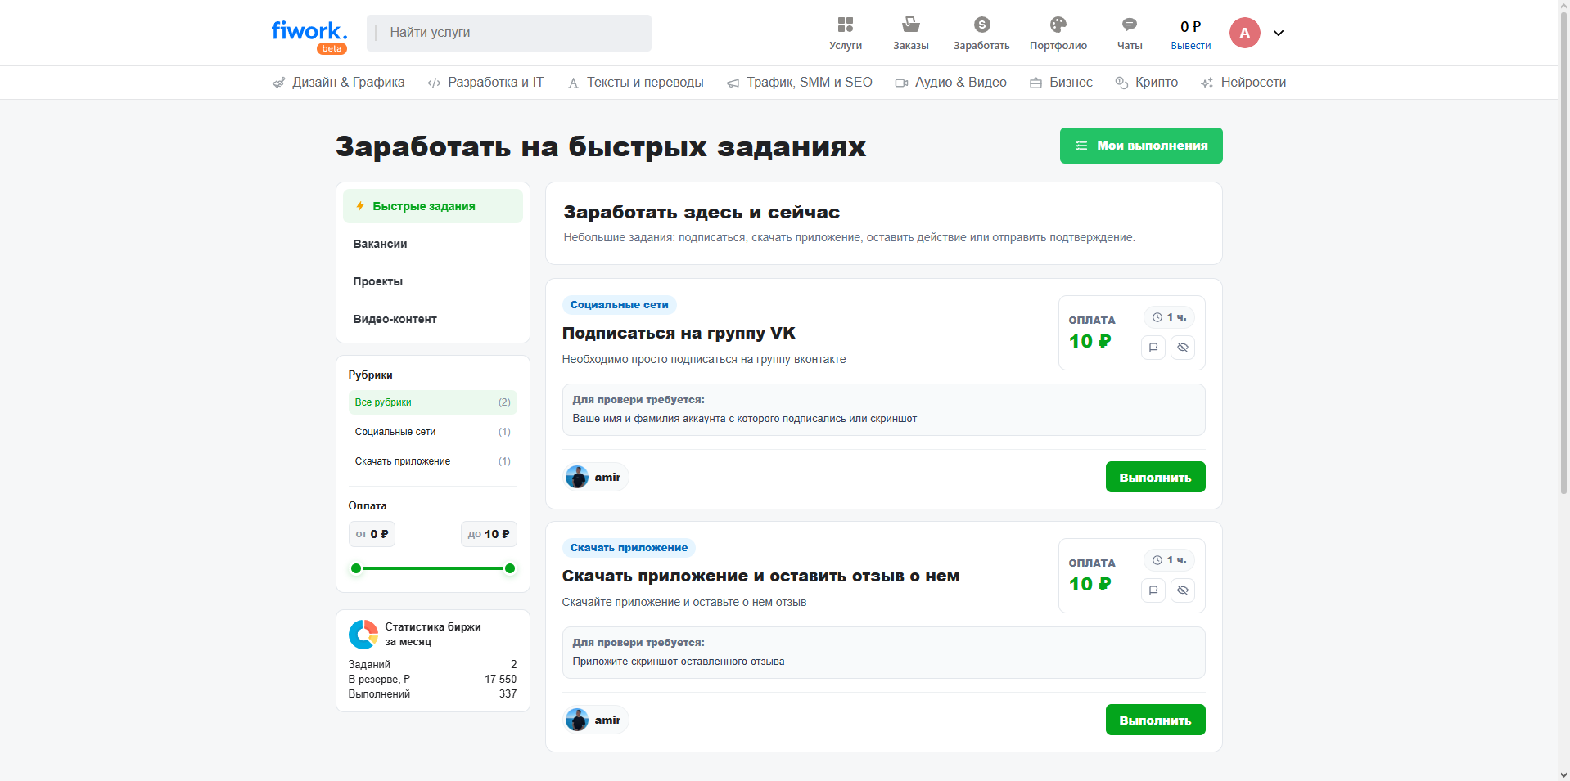Click Вывести balance link
Viewport: 1570px width, 781px height.
1190,46
